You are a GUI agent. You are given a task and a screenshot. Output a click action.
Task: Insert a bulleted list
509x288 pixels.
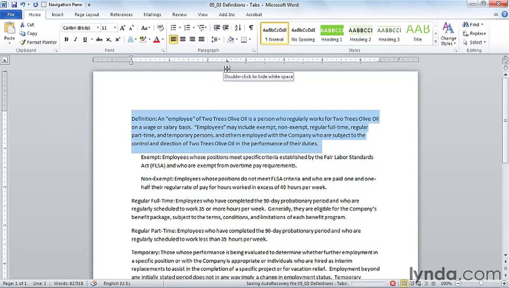(173, 28)
